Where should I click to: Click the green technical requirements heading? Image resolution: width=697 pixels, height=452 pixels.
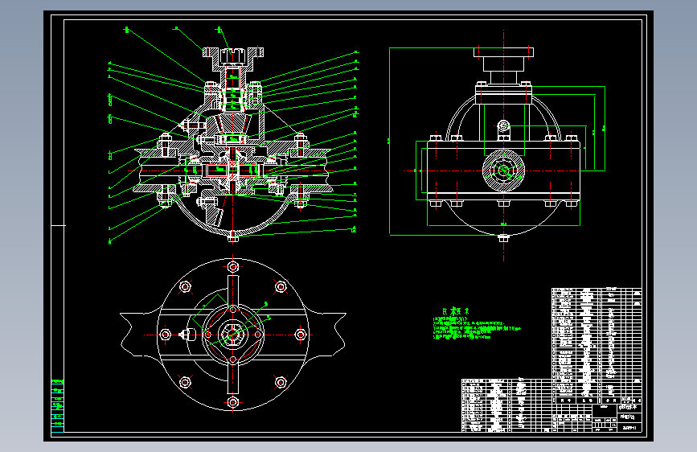coord(455,311)
